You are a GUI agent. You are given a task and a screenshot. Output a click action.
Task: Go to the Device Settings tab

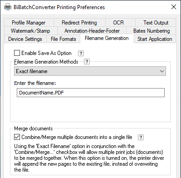pos(25,39)
